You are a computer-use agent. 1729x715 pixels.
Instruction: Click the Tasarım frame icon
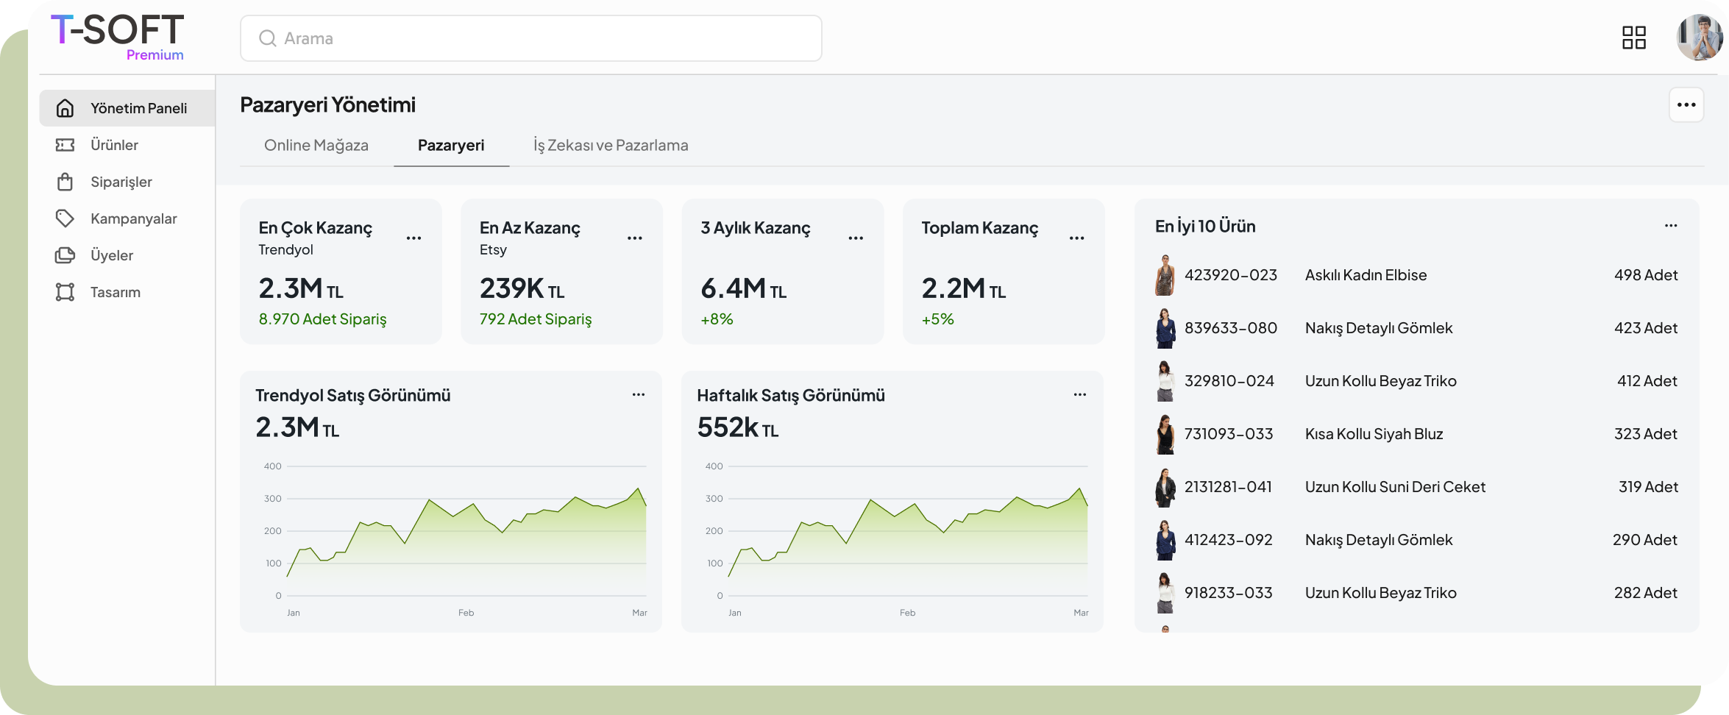click(x=65, y=292)
